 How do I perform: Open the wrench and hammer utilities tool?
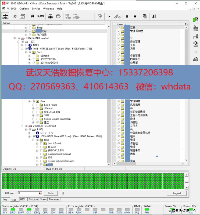[15, 16]
